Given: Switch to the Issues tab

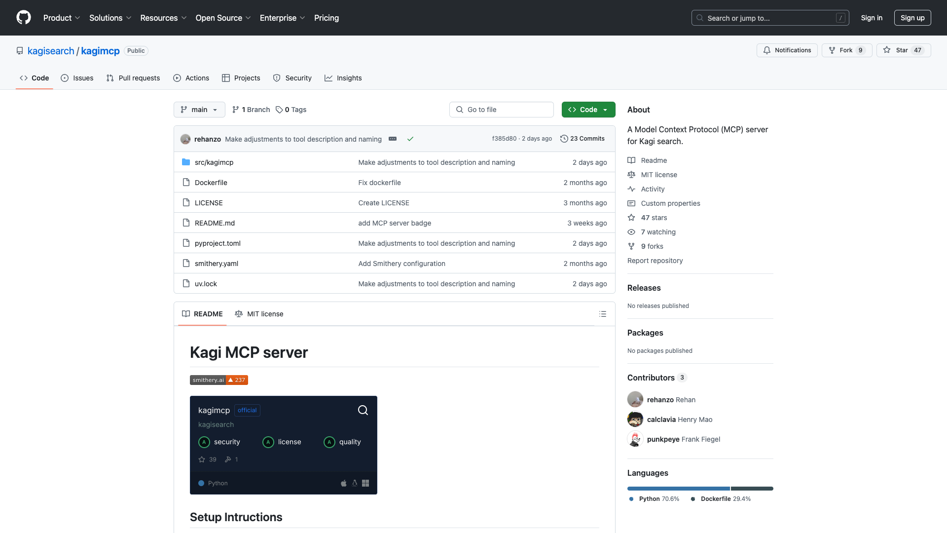Looking at the screenshot, I should coord(77,78).
